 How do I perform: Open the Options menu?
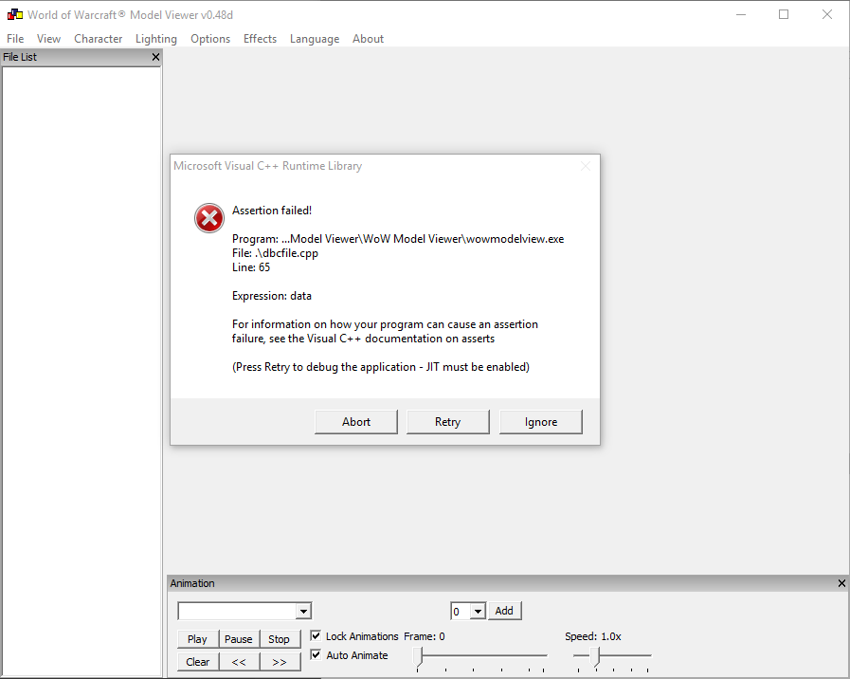click(210, 39)
